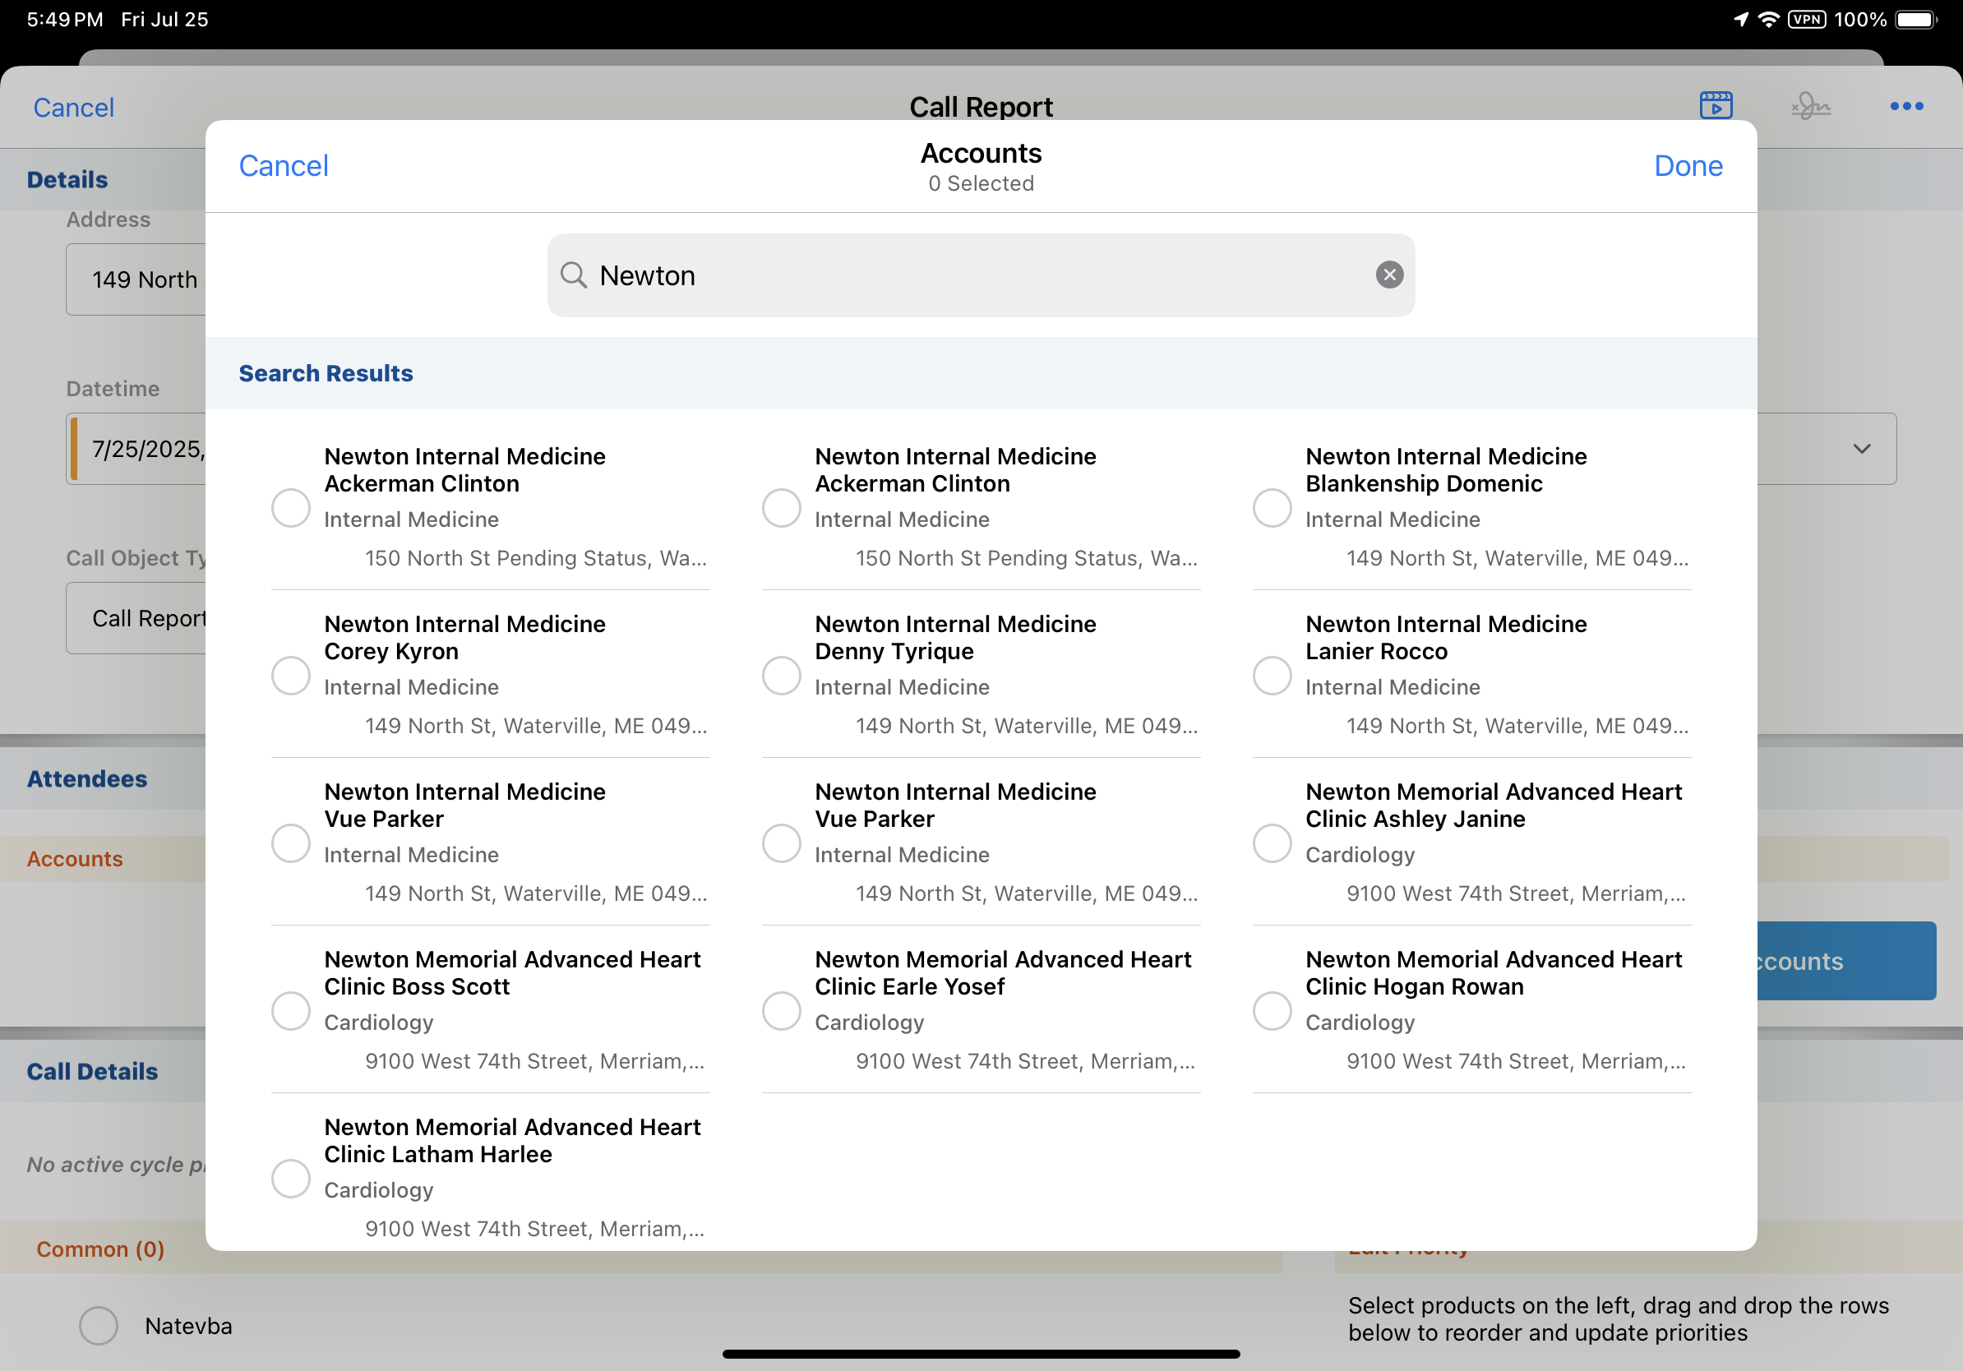Select the Natevba product radio button

coord(99,1325)
